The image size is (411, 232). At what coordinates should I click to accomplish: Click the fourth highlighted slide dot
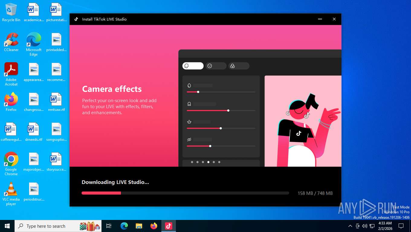click(x=208, y=162)
